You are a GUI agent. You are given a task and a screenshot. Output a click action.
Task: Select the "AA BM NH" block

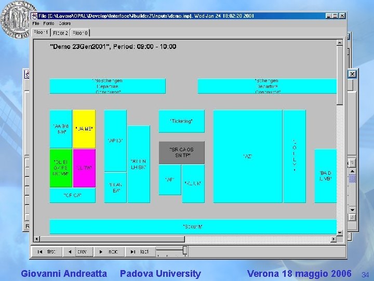click(61, 129)
